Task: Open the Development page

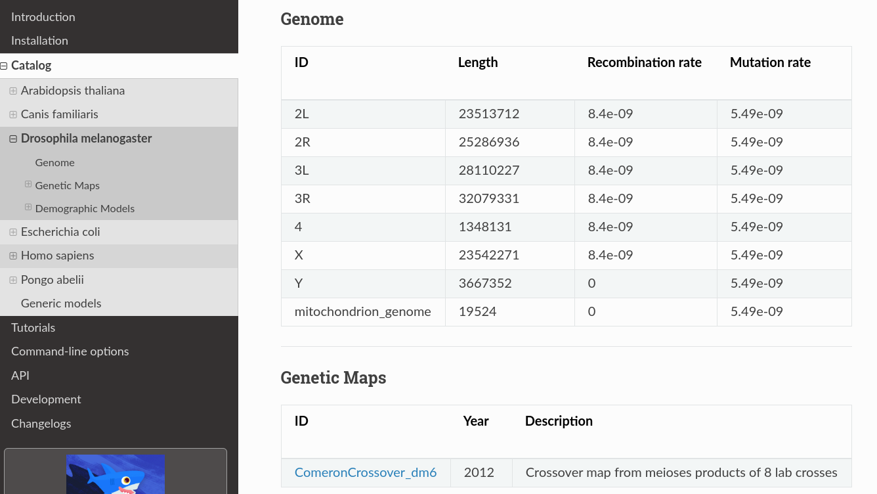Action: 46,399
